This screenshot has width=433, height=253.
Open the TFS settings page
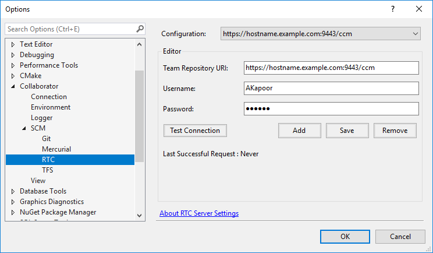coord(48,170)
